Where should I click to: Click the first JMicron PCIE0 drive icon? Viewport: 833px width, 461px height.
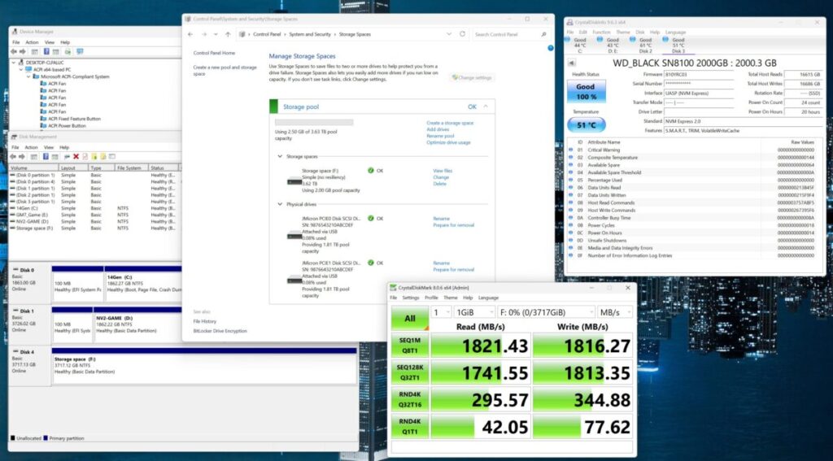294,235
